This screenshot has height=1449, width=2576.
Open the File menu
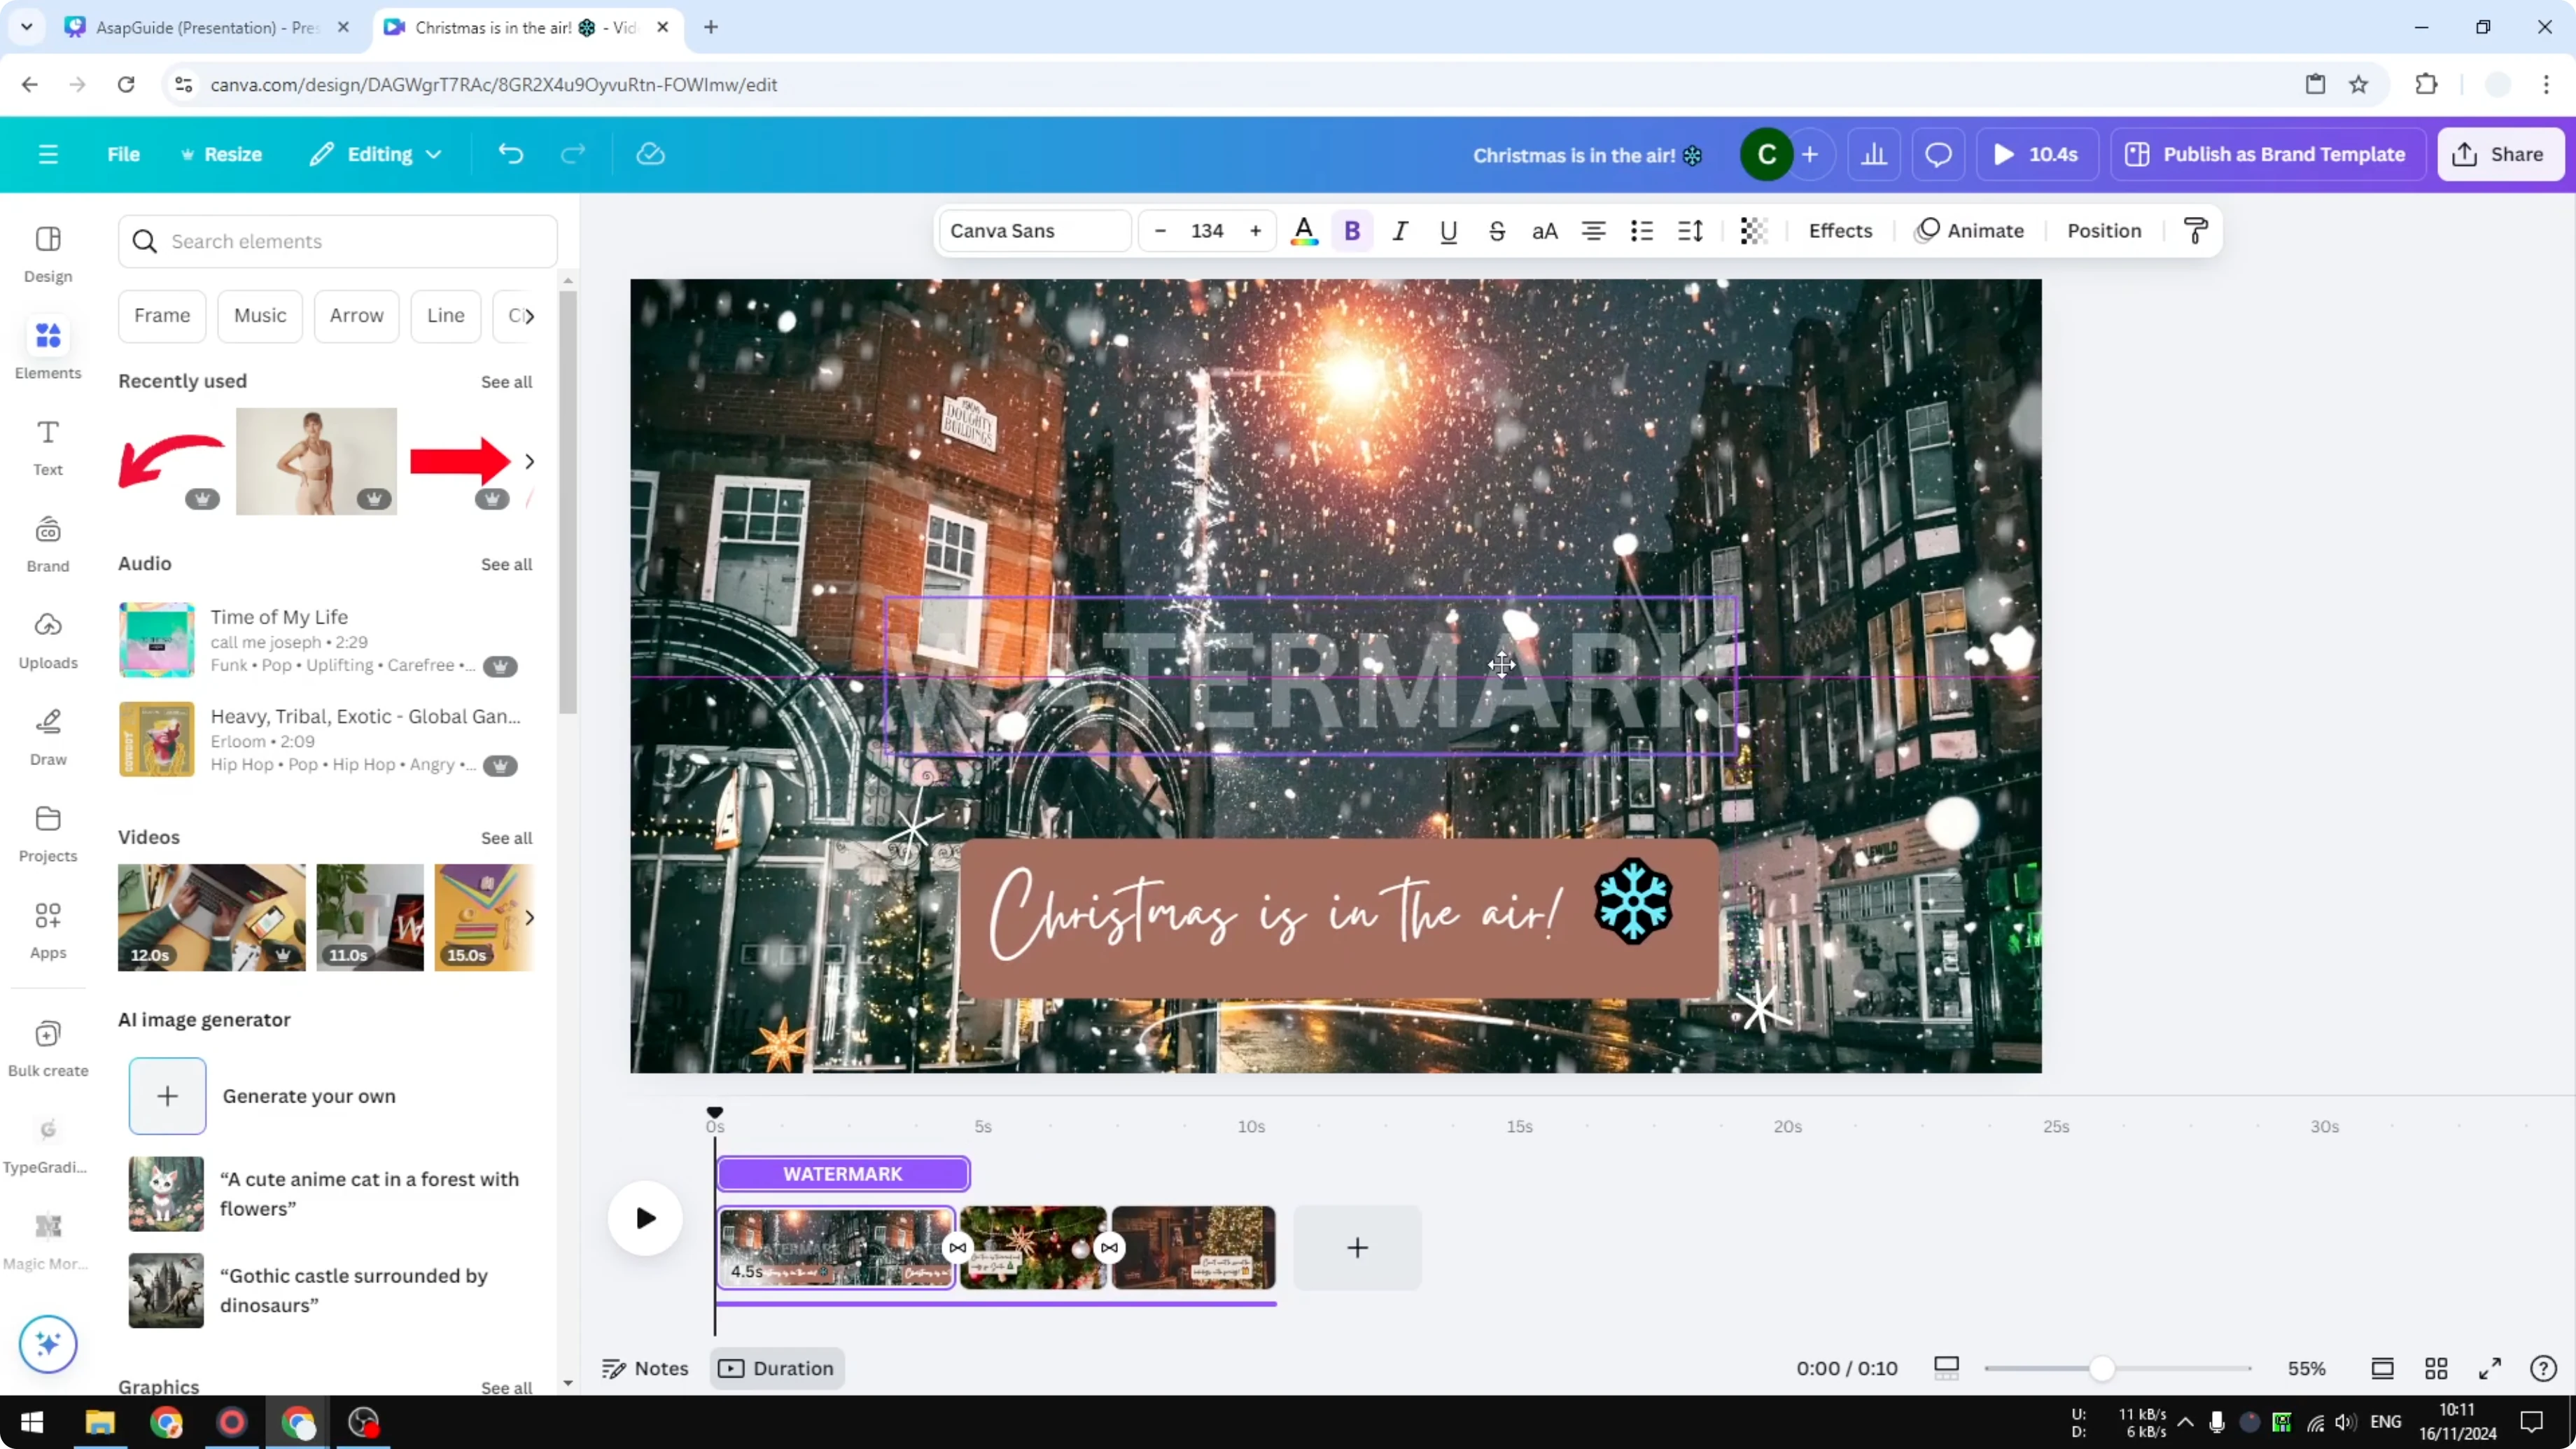(123, 154)
